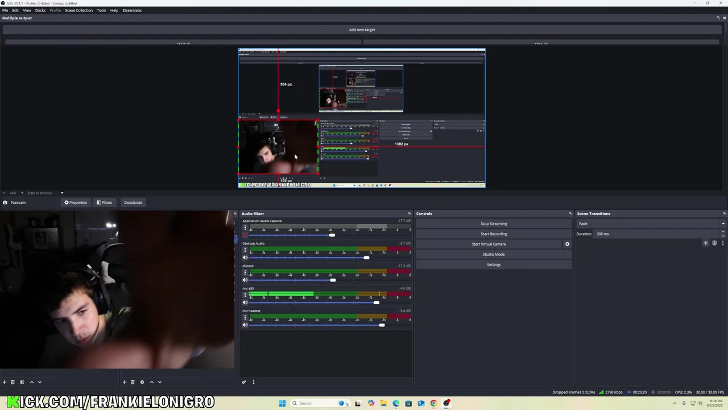Image resolution: width=728 pixels, height=410 pixels.
Task: Add a scene transition with plus icon
Action: click(706, 243)
